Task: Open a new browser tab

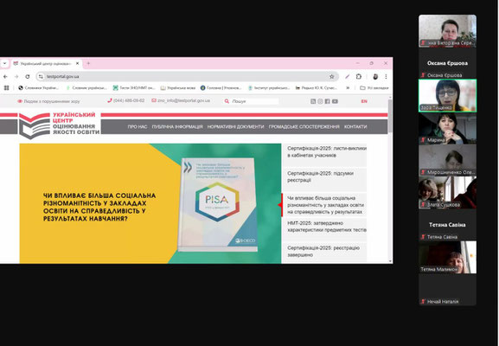Action: point(88,63)
